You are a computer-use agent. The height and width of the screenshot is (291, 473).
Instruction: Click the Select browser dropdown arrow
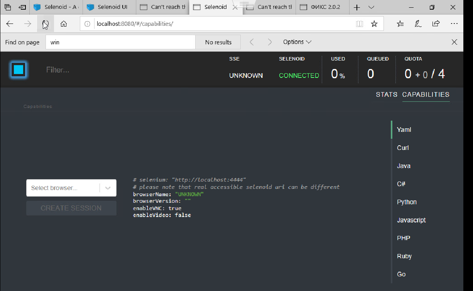(108, 188)
